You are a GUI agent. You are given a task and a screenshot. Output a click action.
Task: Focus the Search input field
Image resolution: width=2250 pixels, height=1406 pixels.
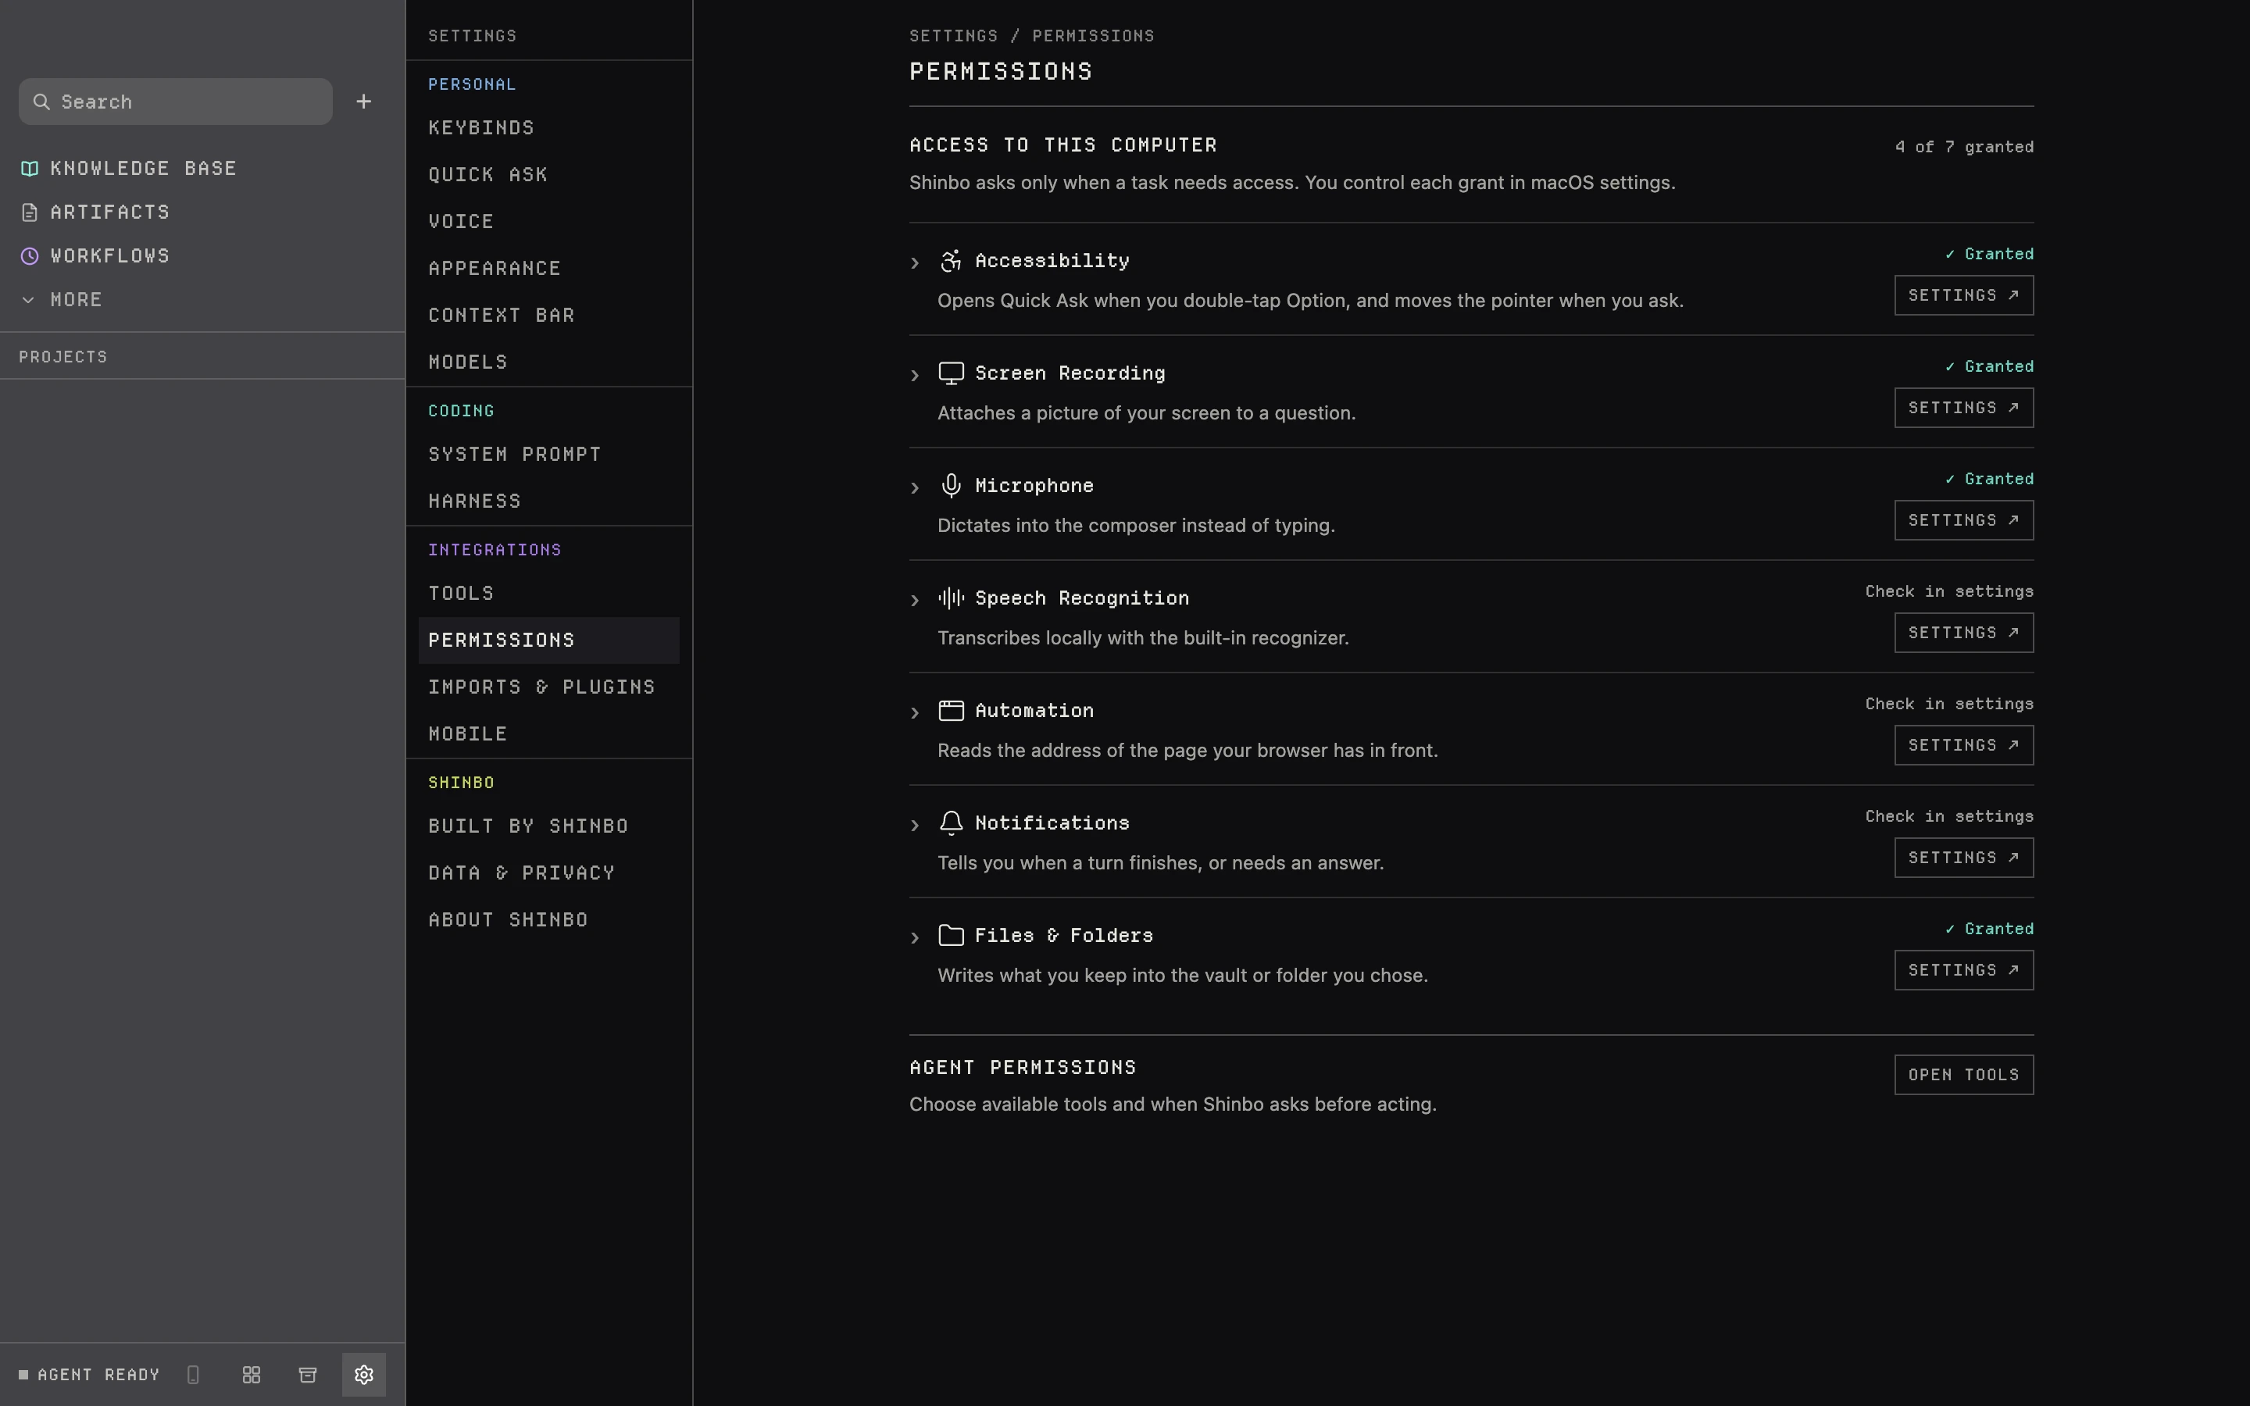(176, 102)
